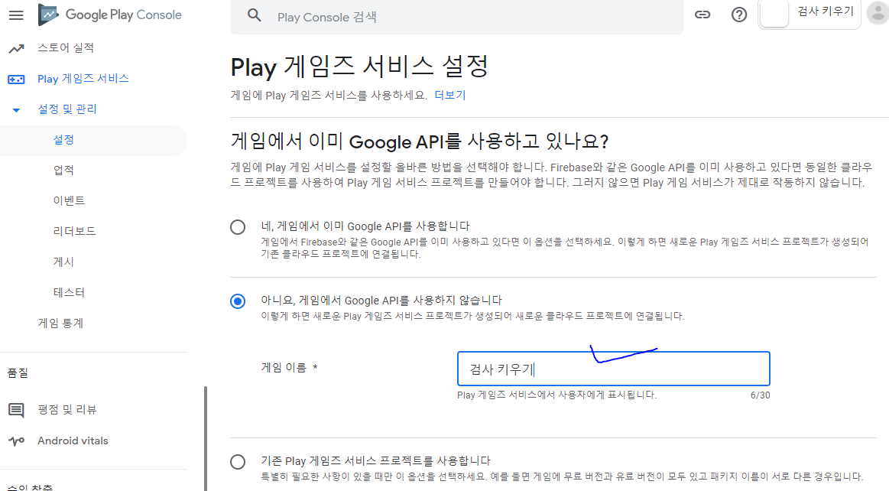Open 스토어 실적 in the sidebar

pyautogui.click(x=66, y=47)
